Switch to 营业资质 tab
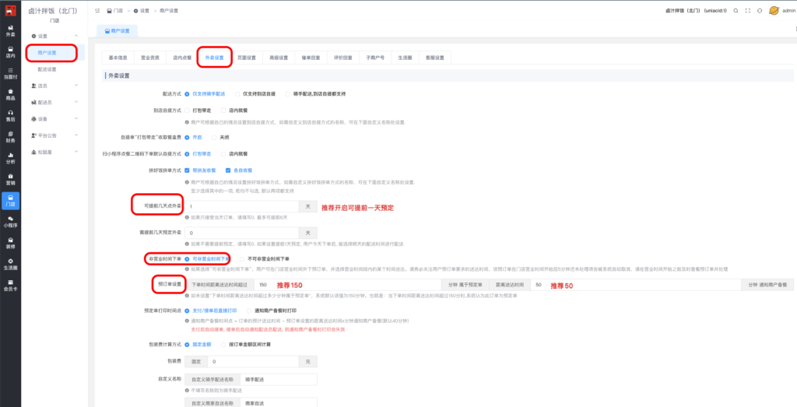797x407 pixels. point(150,58)
